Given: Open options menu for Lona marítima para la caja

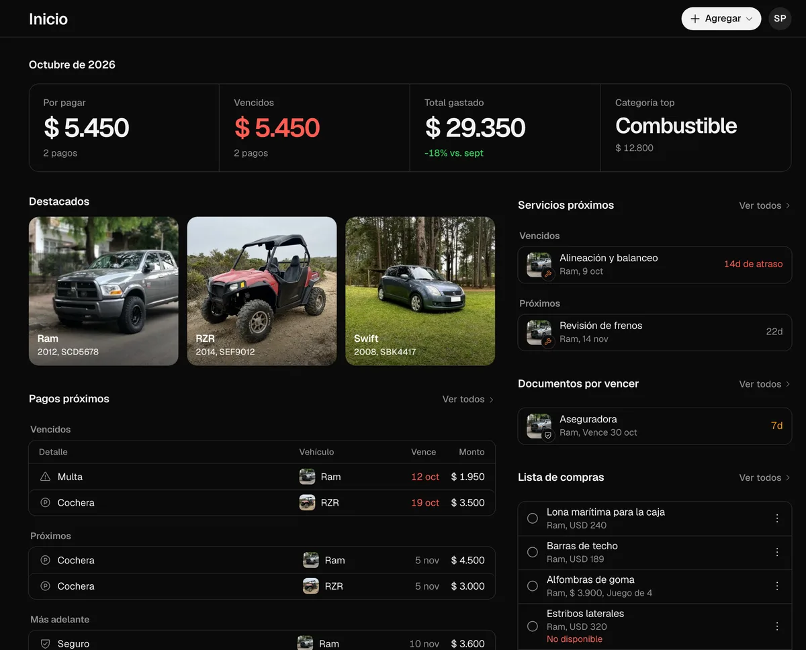Looking at the screenshot, I should 777,518.
